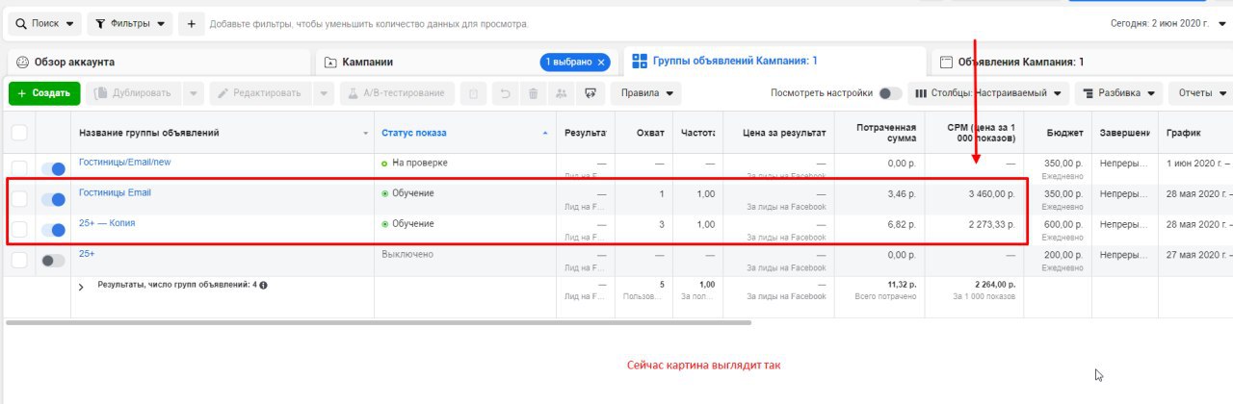Viewport: 1233px width, 404px height.
Task: Click the trash delete icon
Action: pyautogui.click(x=533, y=93)
